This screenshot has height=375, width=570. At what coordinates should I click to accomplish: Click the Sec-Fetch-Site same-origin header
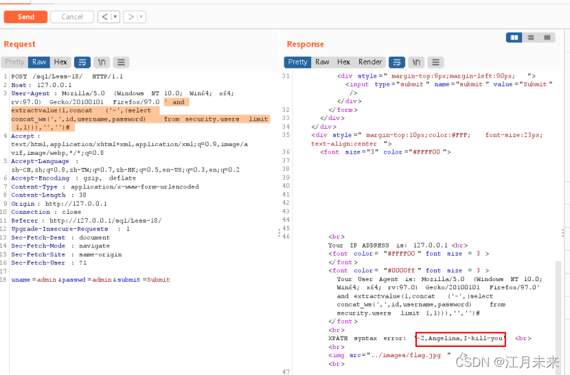tap(67, 254)
